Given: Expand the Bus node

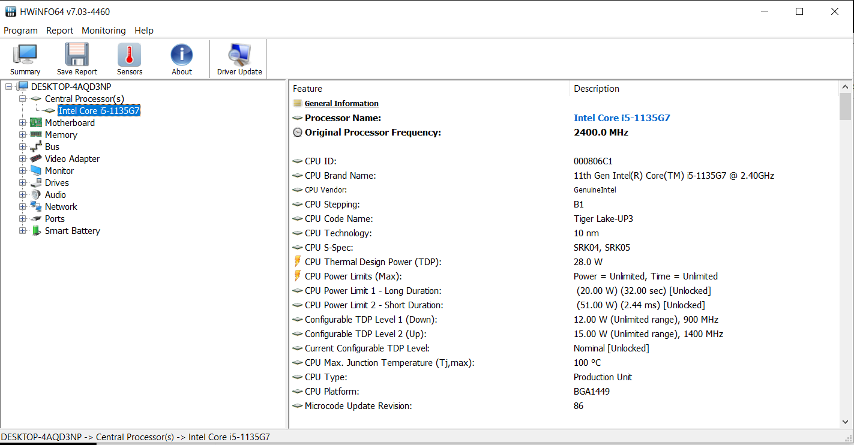Looking at the screenshot, I should (x=22, y=147).
